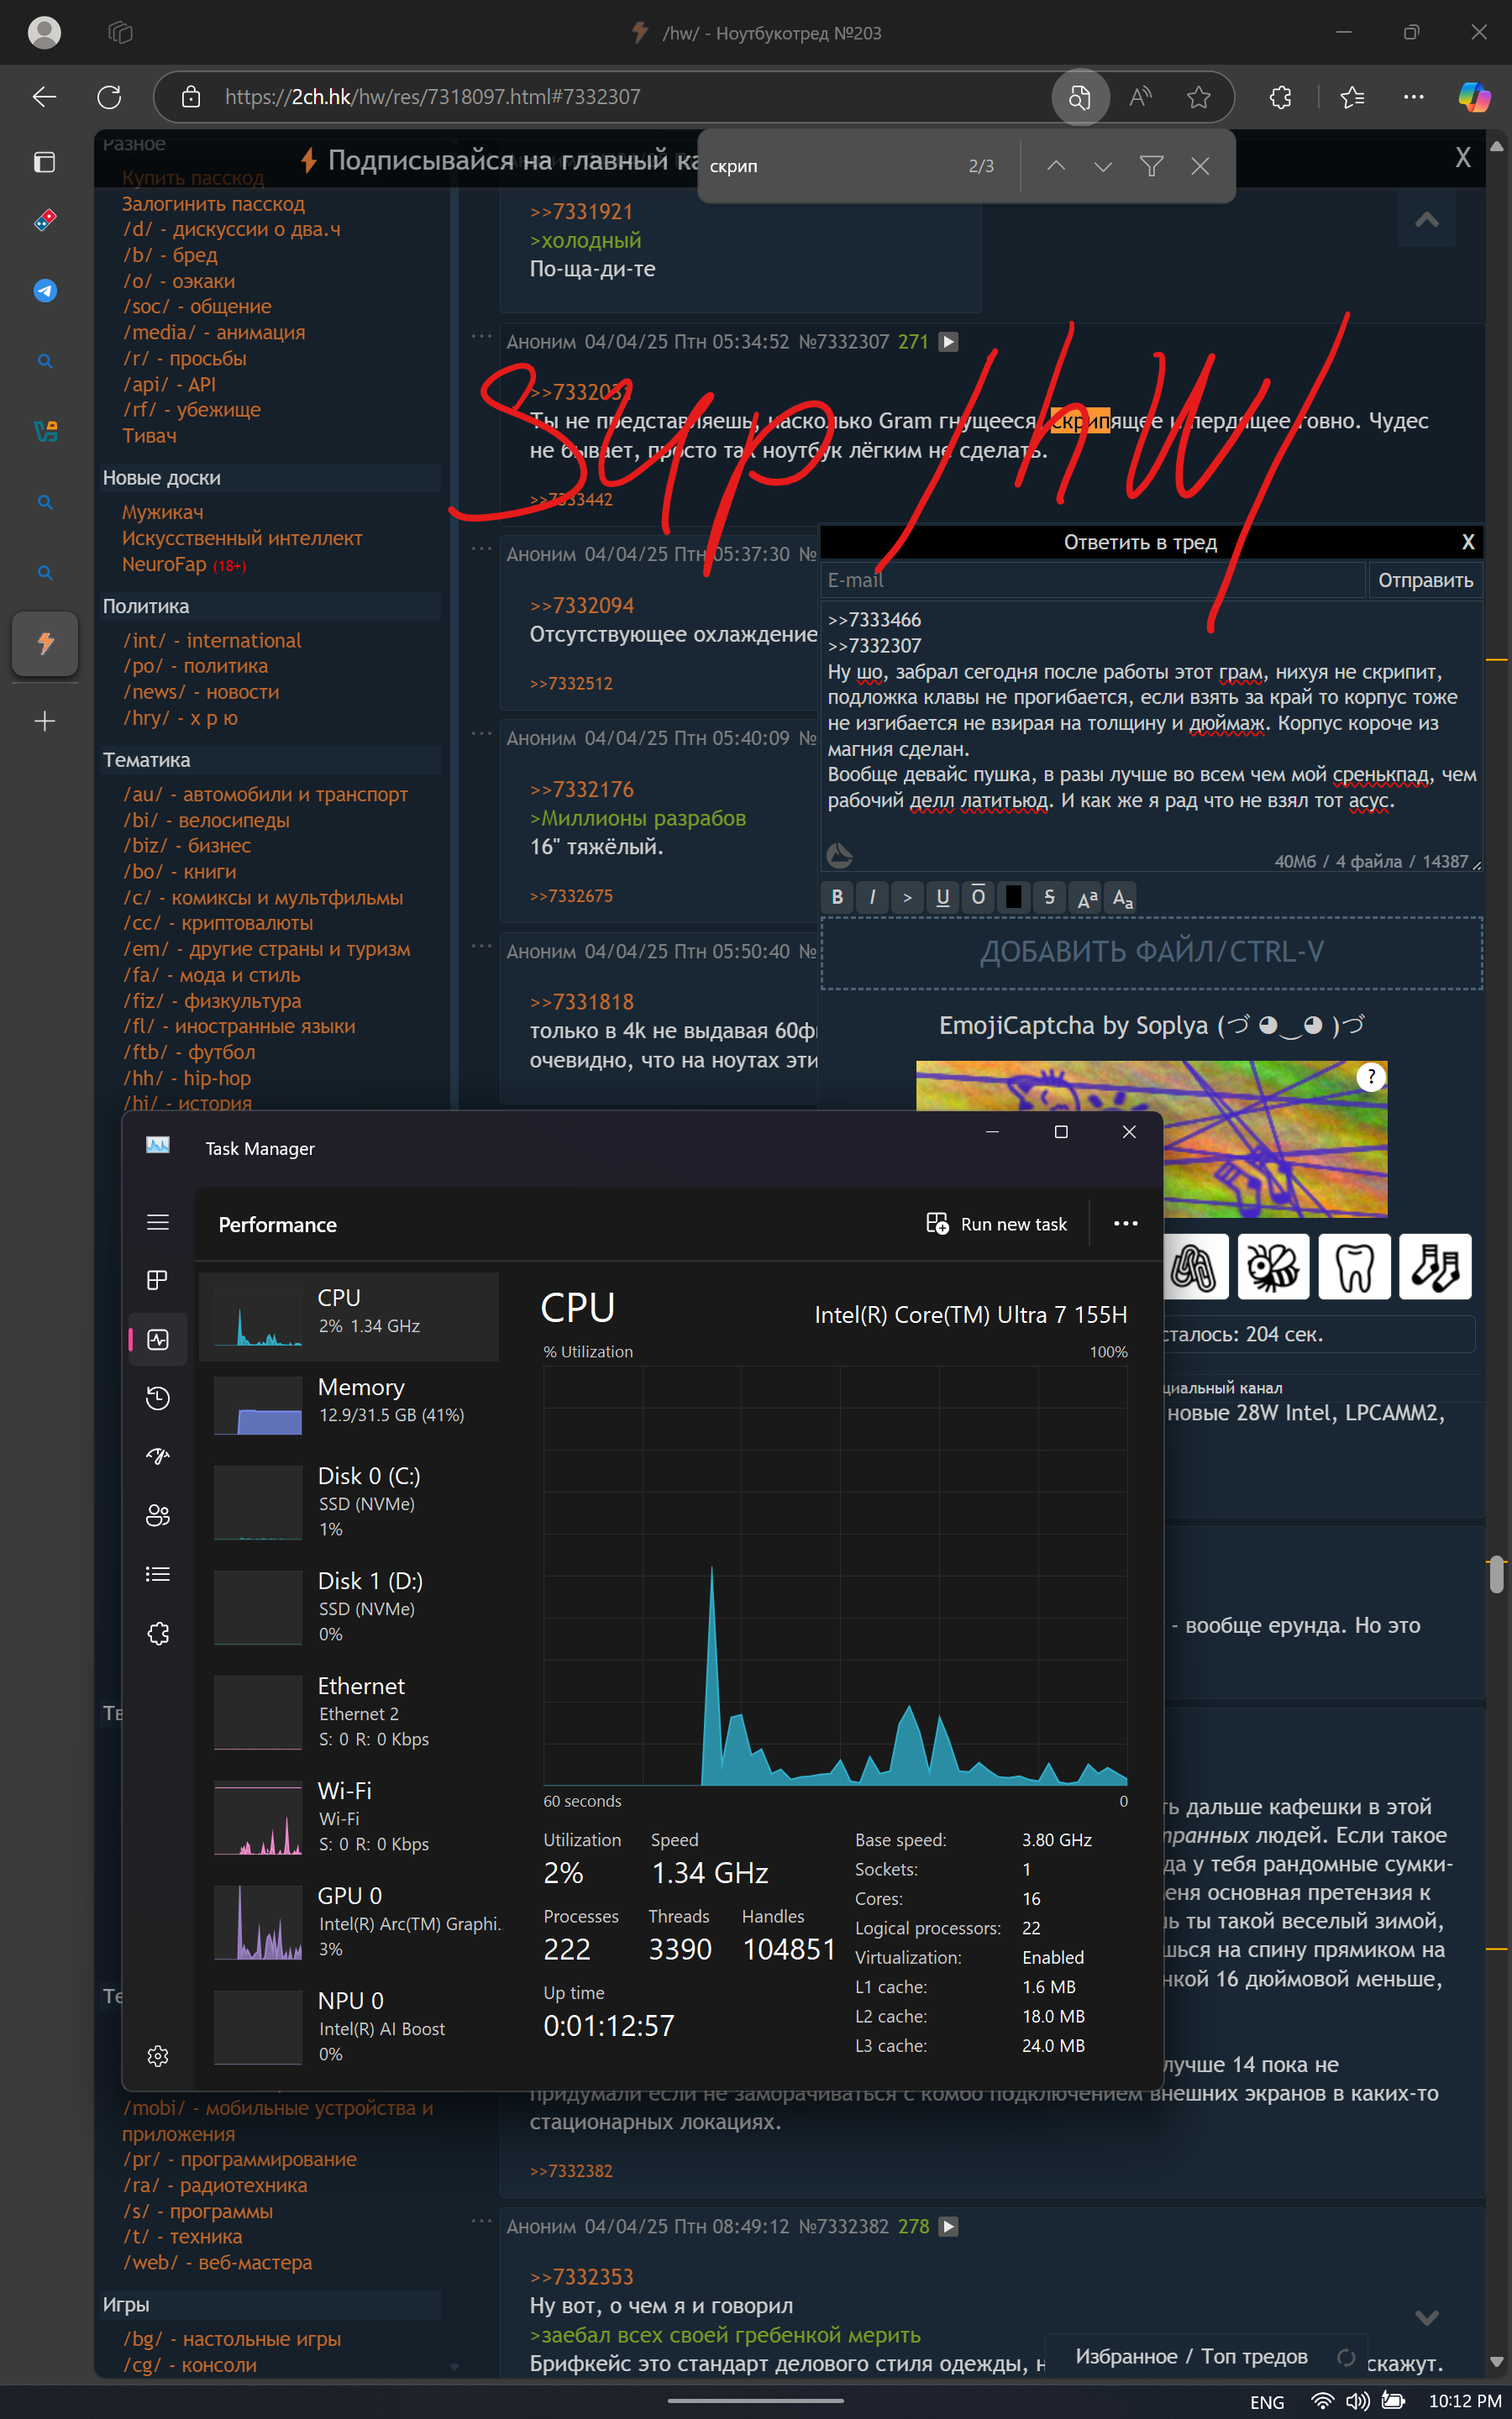Image resolution: width=1512 pixels, height=2419 pixels.
Task: Open the browser Workspaces icon
Action: [x=120, y=33]
